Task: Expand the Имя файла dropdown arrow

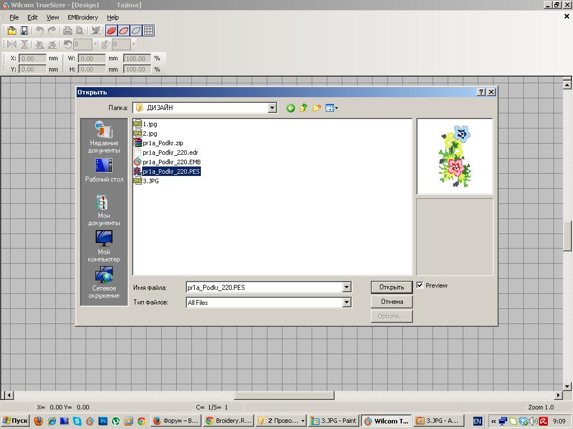Action: point(347,288)
